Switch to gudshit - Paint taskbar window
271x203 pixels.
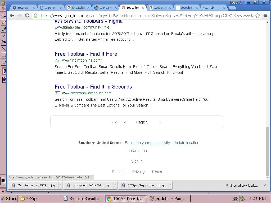click(169, 199)
